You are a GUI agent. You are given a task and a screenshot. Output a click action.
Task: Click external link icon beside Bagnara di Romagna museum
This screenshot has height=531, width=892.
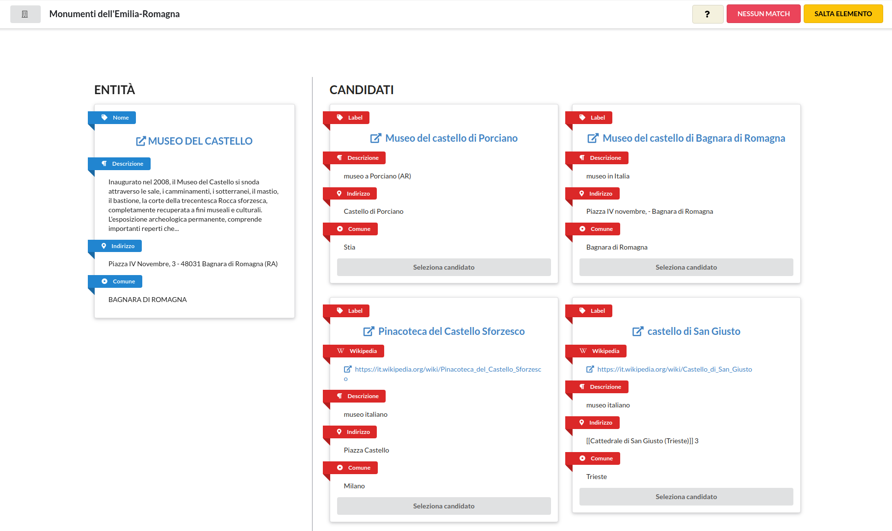point(593,138)
